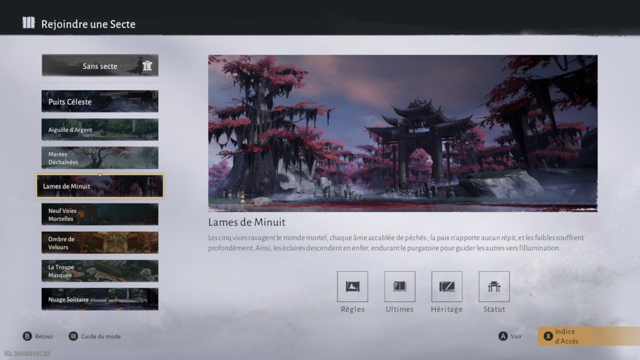Choose the Nuage Solitaire sect
This screenshot has height=360, width=640.
[100, 299]
